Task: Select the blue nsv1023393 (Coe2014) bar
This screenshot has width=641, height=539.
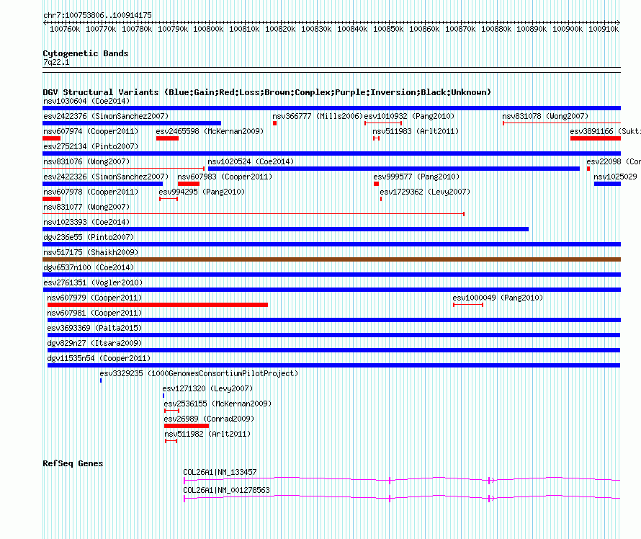Action: click(285, 229)
